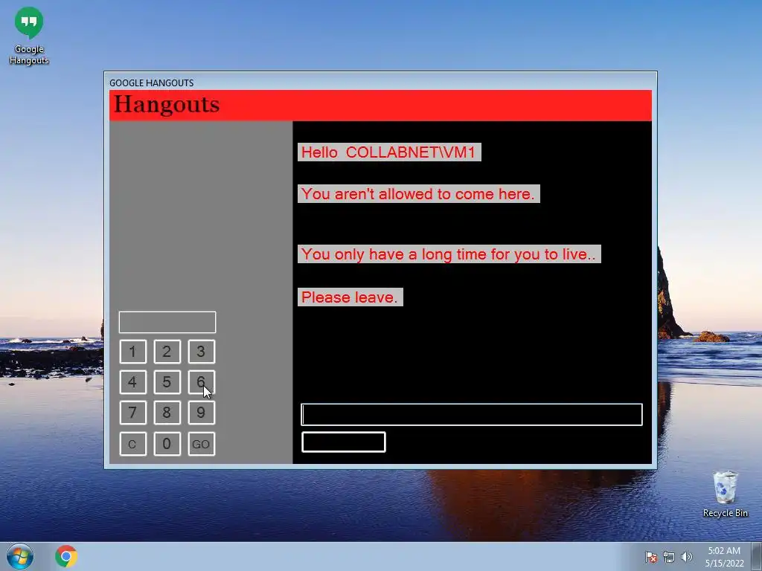Image resolution: width=762 pixels, height=571 pixels.
Task: Click keypad digit 9
Action: tap(201, 413)
